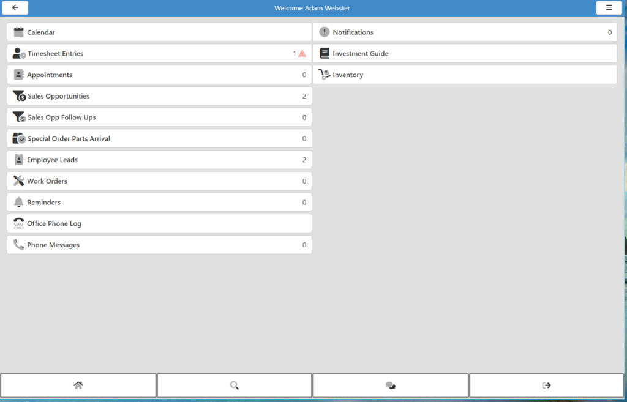Log out using the bottom-right exit icon
Screen dimensions: 627x402
pos(546,385)
